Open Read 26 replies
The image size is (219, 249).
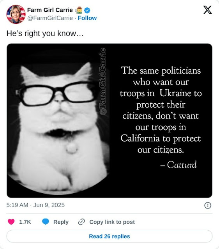coord(109,236)
